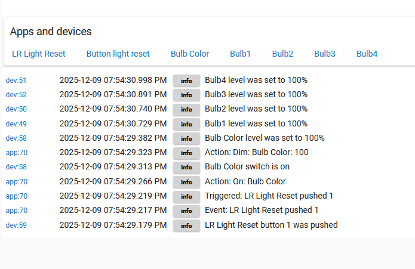This screenshot has height=269, width=415.
Task: Click the dev:50 device link
Action: pyautogui.click(x=16, y=109)
